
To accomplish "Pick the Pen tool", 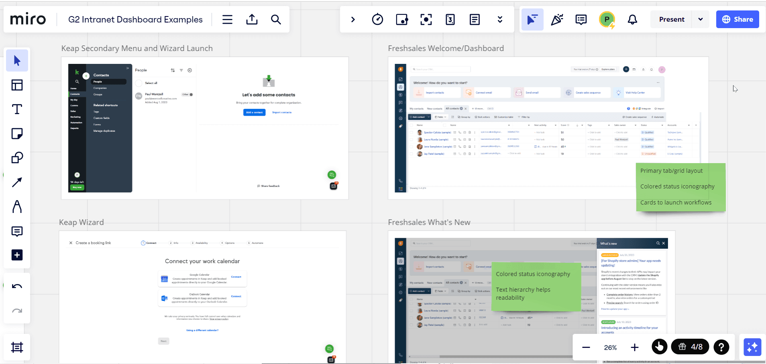I will point(17,207).
